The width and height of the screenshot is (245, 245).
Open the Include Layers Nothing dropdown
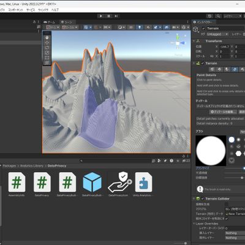(235, 233)
